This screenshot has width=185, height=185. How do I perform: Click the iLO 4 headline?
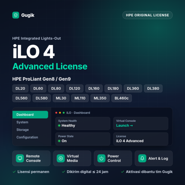click(x=34, y=51)
